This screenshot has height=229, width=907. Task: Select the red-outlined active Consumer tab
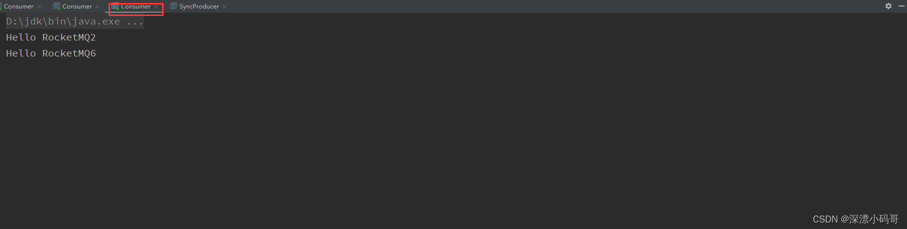click(136, 6)
